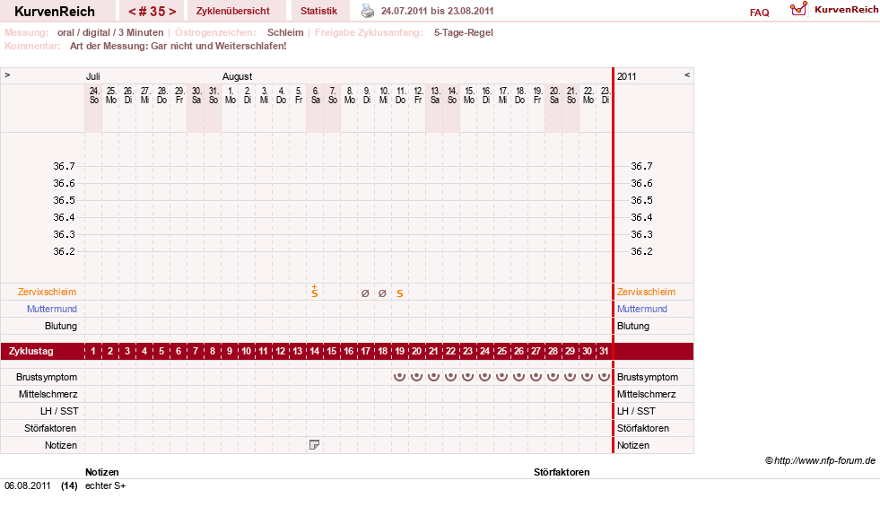The width and height of the screenshot is (880, 507).
Task: Click the date header 1. Mo in August
Action: 231,95
